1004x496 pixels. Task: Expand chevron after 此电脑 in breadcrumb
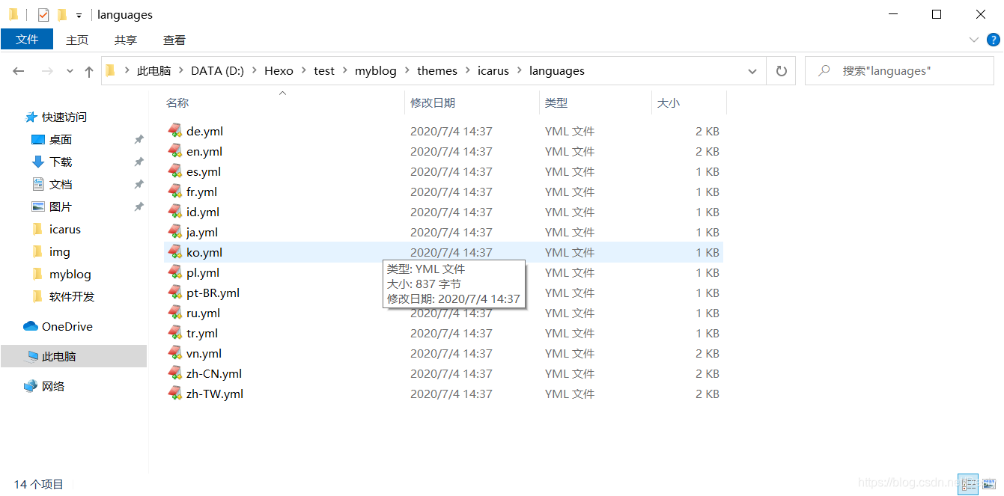coord(181,71)
